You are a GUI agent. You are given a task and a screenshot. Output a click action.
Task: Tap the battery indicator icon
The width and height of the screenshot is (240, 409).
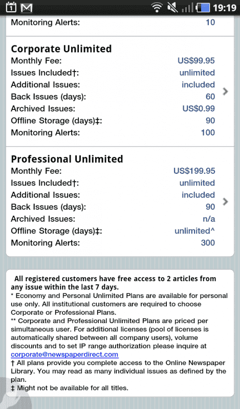[204, 7]
